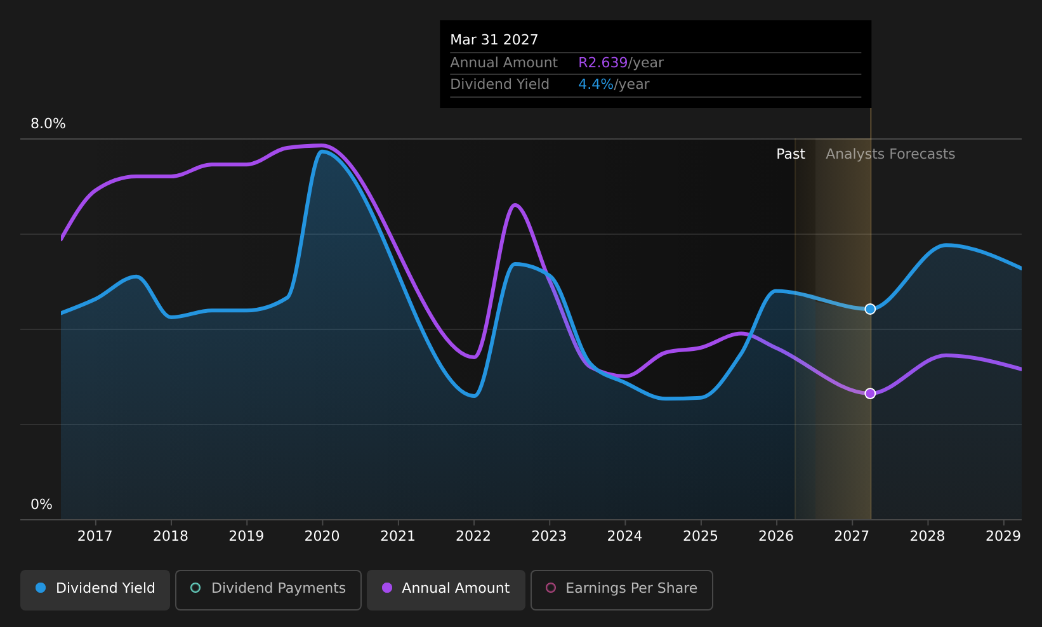
Task: Click the blue Dividend Yield data point marker
Action: (870, 309)
